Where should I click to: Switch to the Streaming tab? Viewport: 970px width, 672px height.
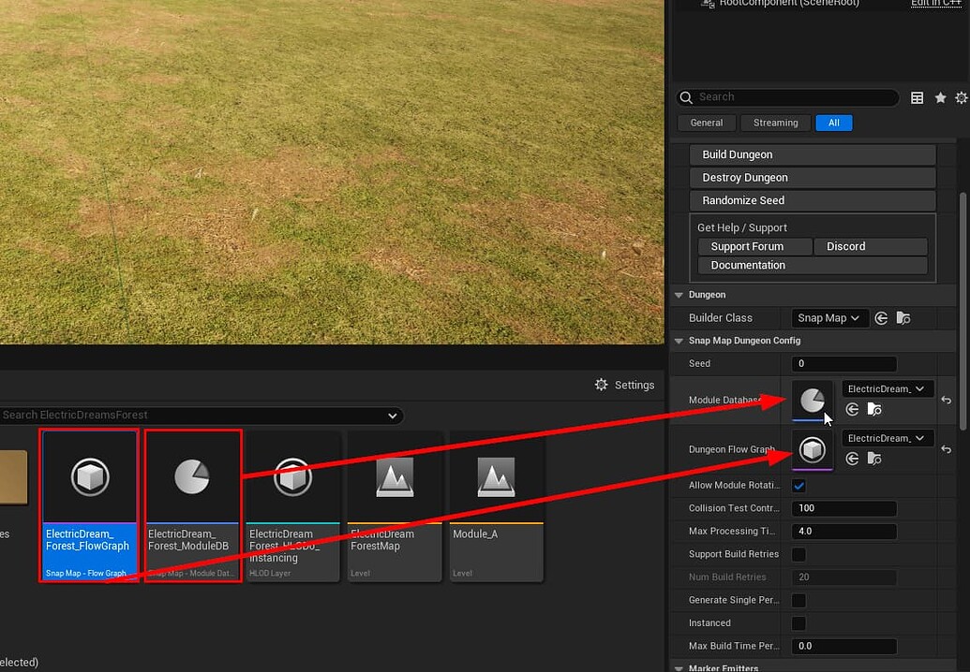click(x=775, y=123)
